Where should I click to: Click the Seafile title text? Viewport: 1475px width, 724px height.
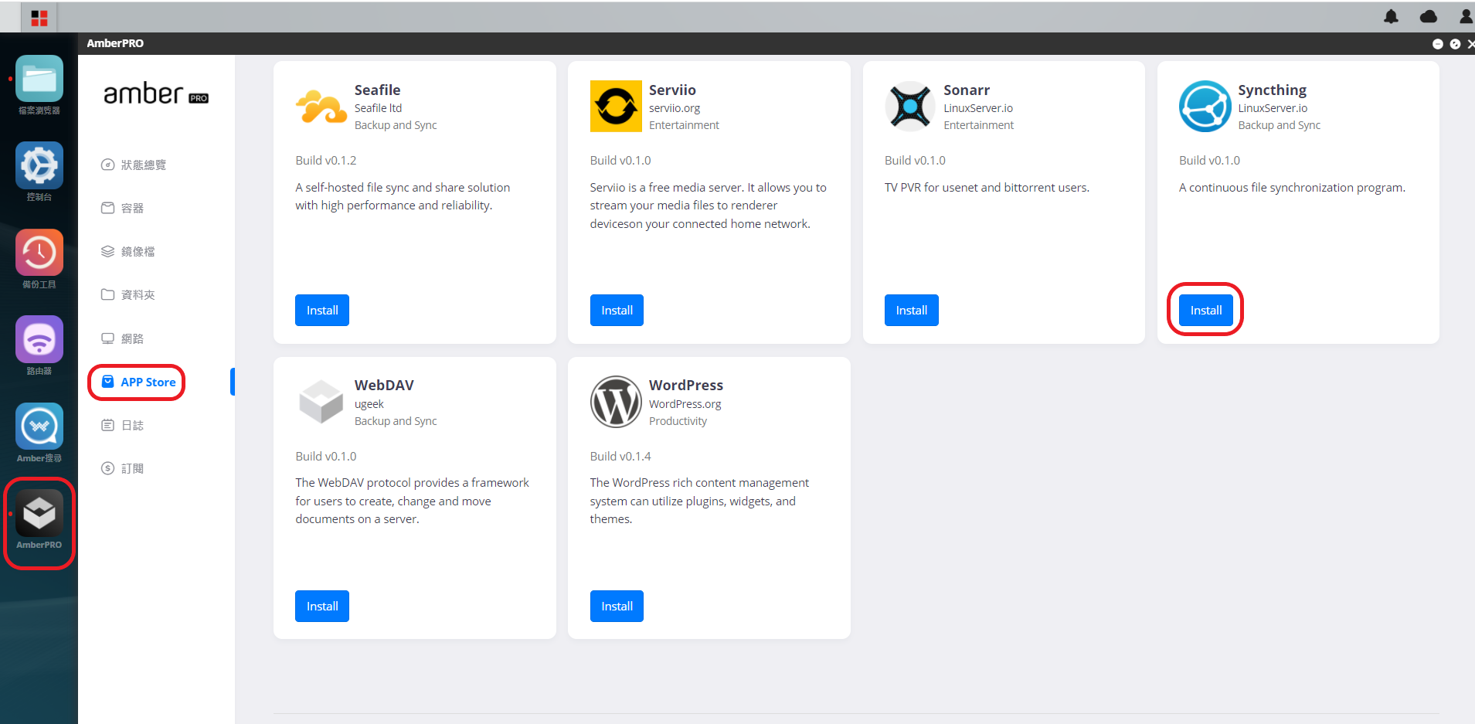tap(377, 90)
